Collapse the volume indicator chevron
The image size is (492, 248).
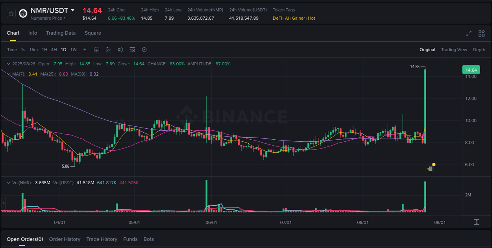point(8,182)
